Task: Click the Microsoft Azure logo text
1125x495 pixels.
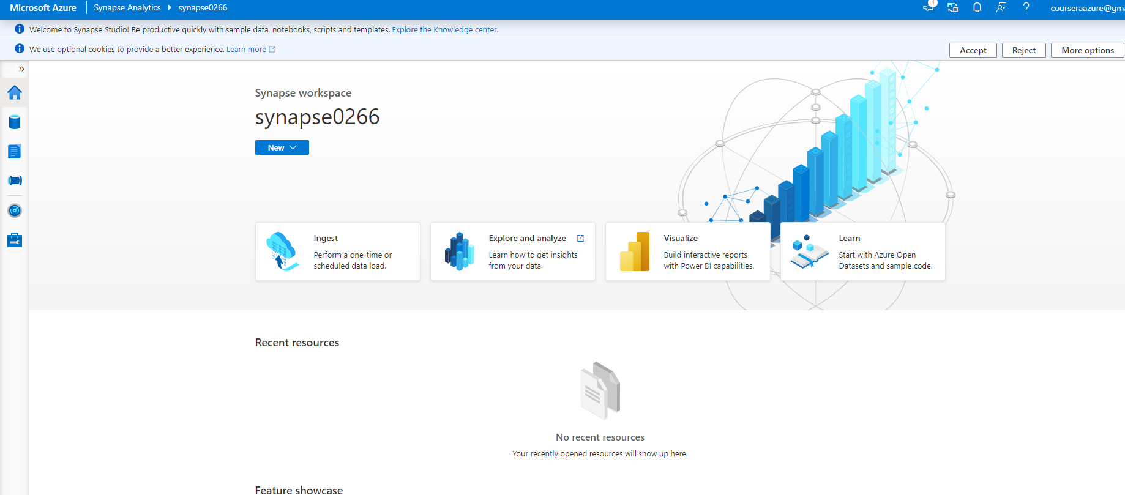Action: coord(43,8)
